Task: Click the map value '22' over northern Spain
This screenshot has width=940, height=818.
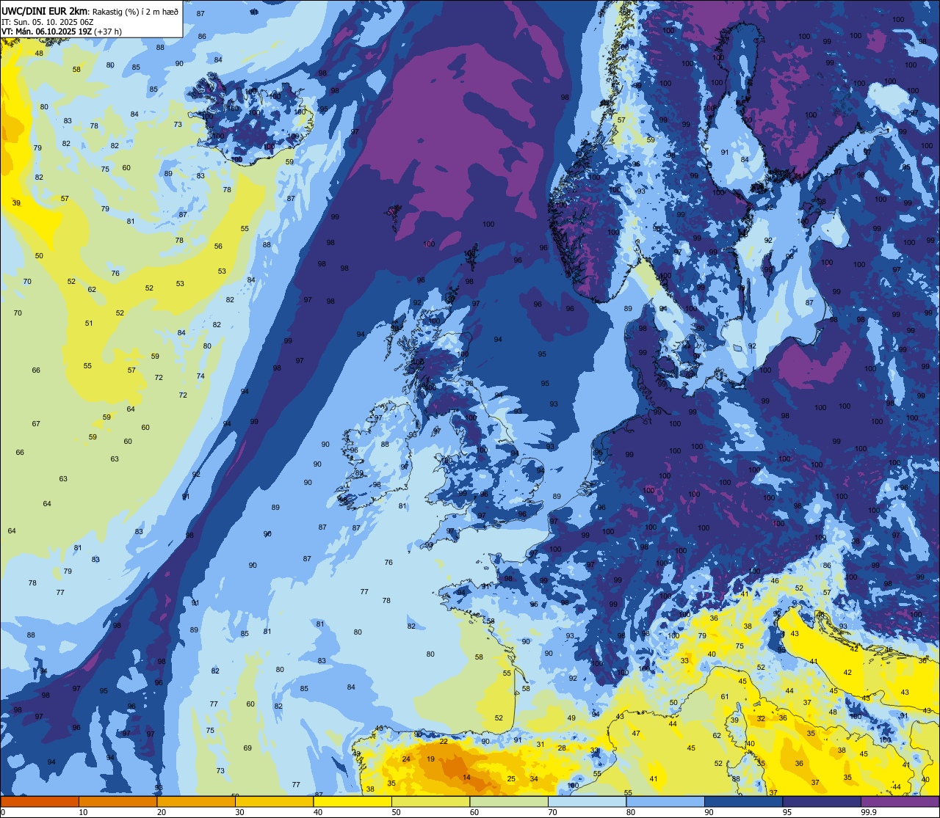Action: [x=444, y=742]
